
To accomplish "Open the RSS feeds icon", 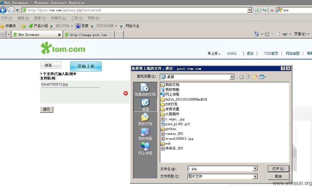I will coord(267,34).
